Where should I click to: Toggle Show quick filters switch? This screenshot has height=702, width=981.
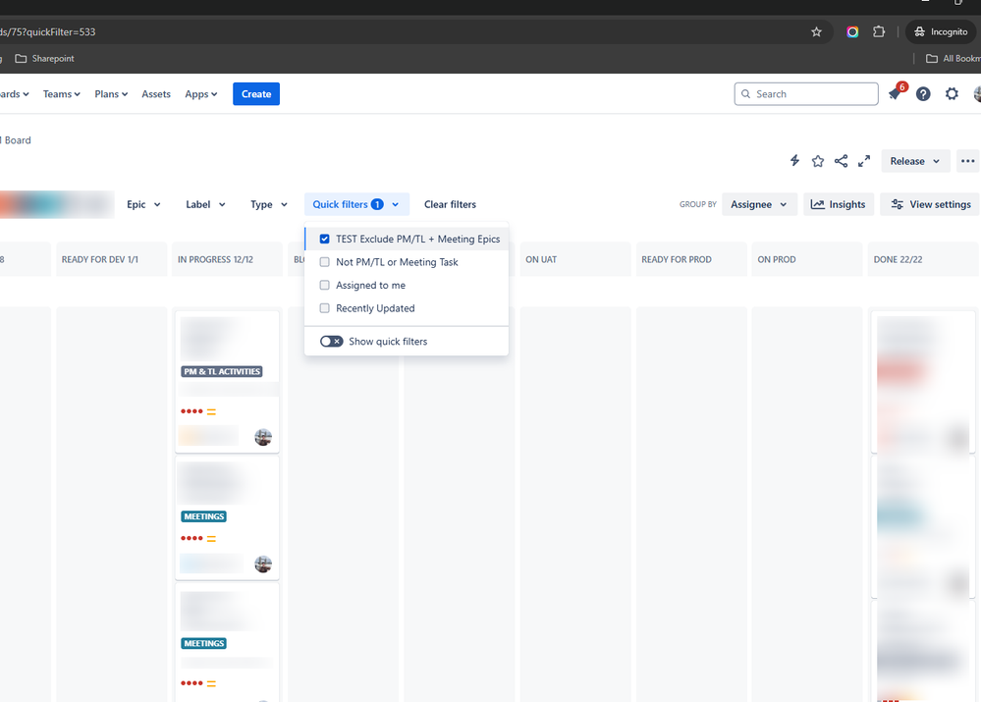tap(331, 342)
